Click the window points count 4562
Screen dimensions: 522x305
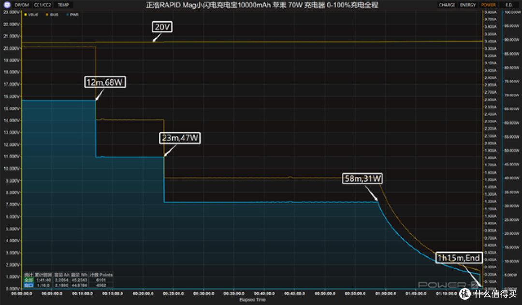[x=101, y=285]
